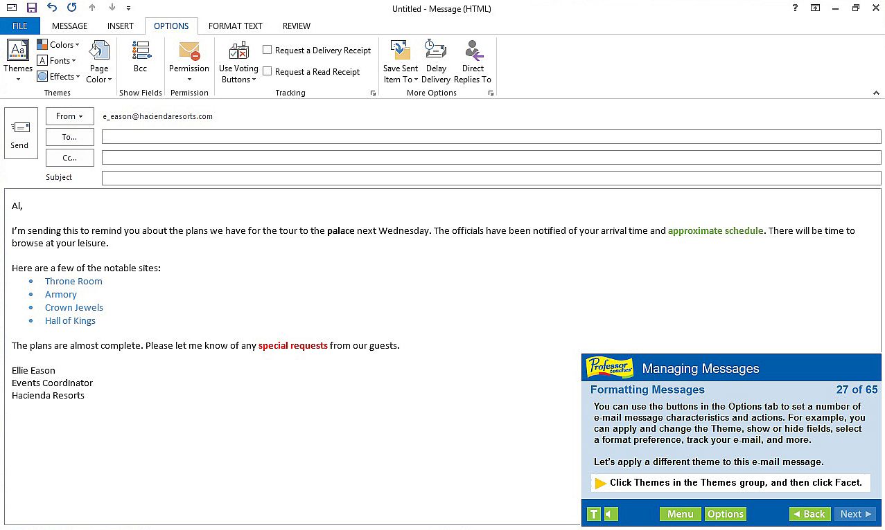Viewport: 885px width, 530px height.
Task: Open the Page Color menu
Action: pos(99,61)
